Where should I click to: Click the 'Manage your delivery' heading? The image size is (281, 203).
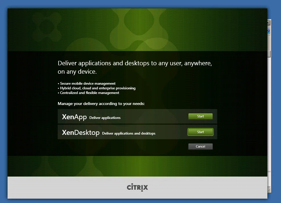point(101,104)
